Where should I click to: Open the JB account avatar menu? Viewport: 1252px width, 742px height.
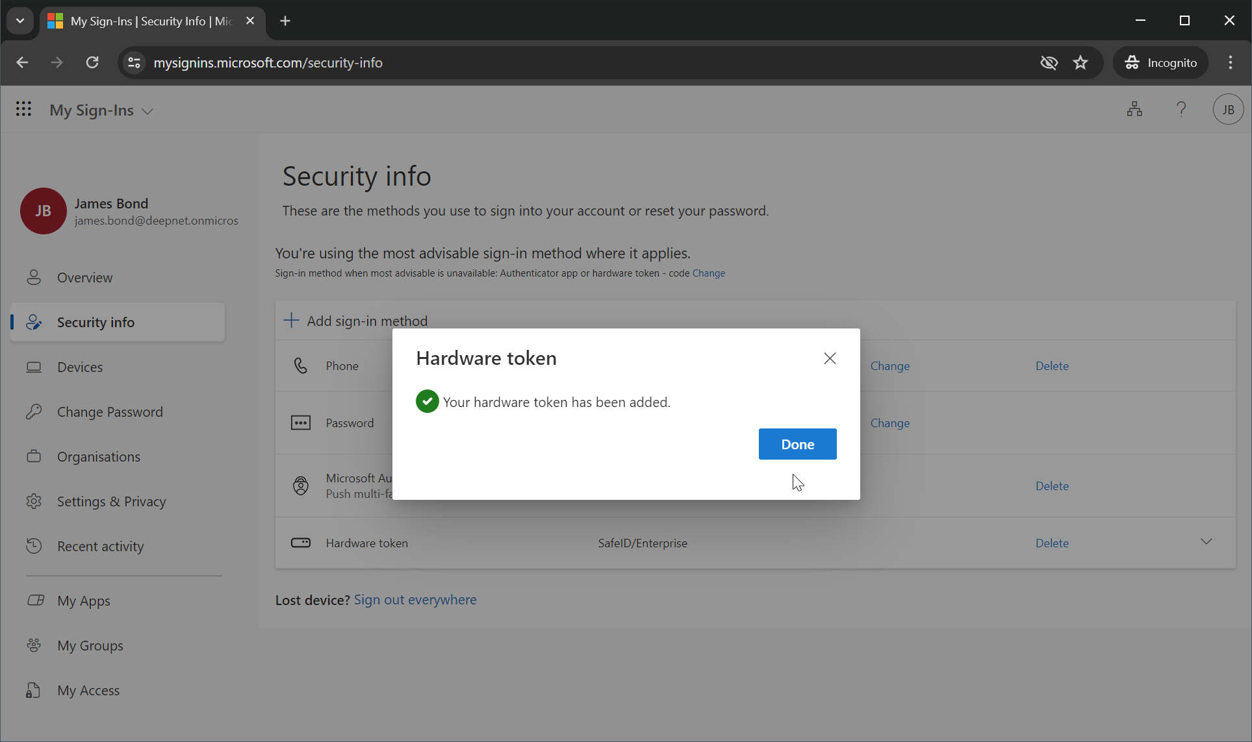coord(1228,109)
